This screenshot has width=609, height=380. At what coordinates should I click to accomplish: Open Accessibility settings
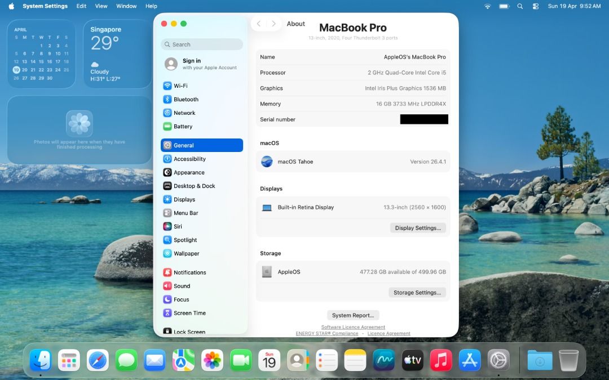point(201,159)
